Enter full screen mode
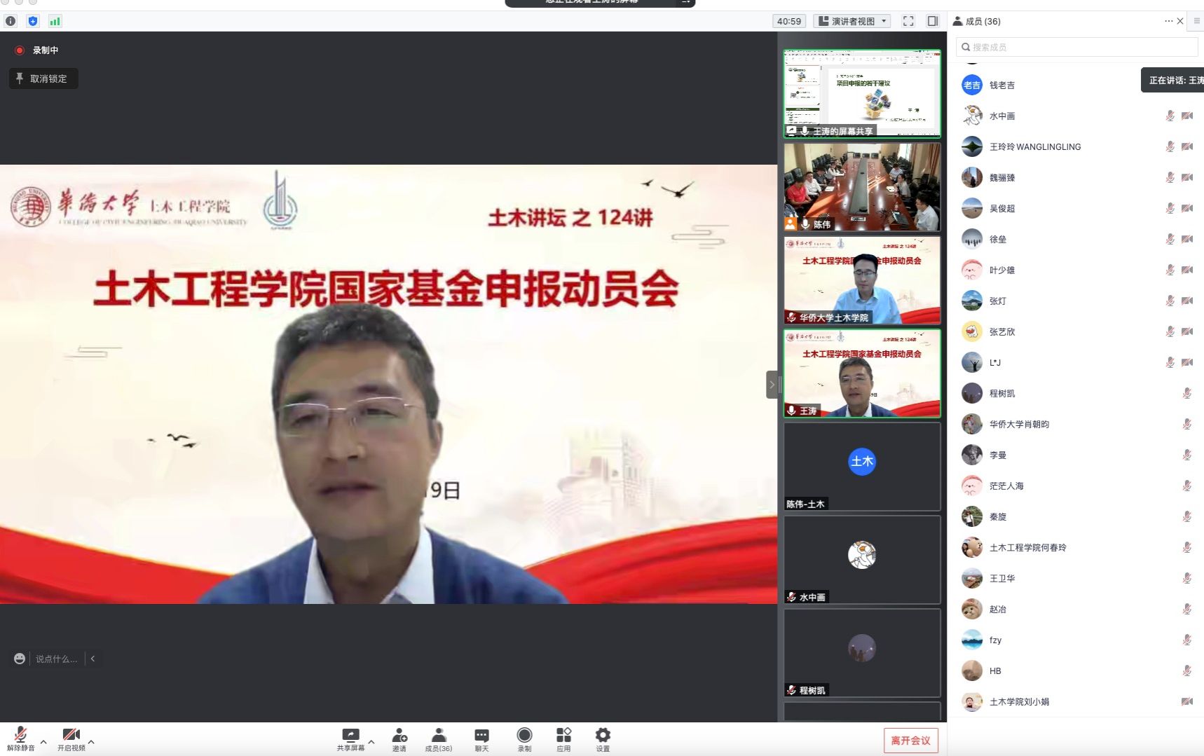The image size is (1204, 756). coord(908,21)
